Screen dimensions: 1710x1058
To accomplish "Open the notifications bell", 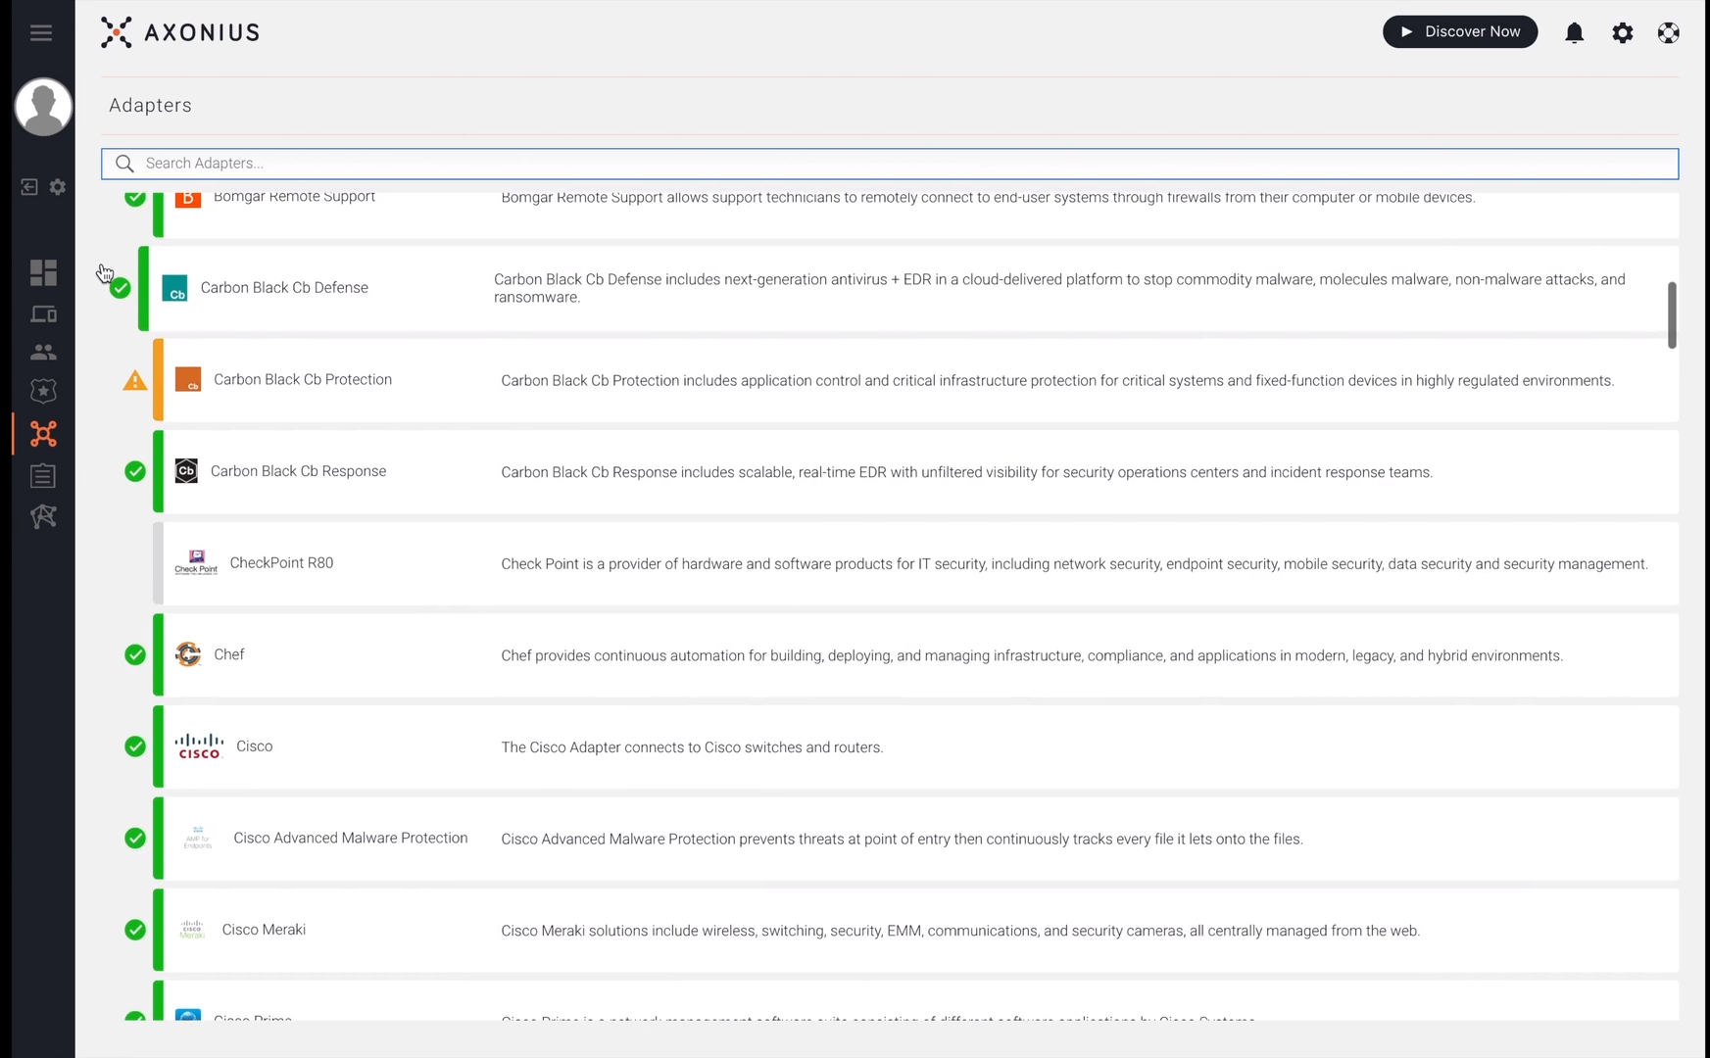I will tap(1574, 32).
